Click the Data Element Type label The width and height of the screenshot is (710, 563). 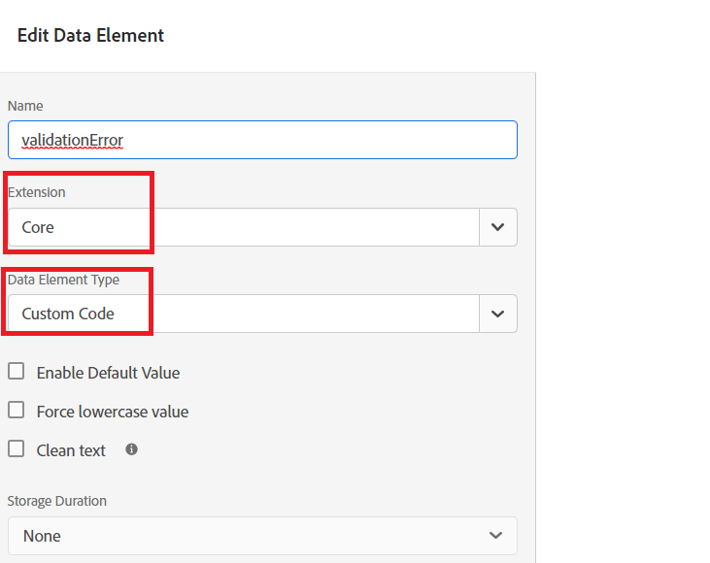pos(63,280)
